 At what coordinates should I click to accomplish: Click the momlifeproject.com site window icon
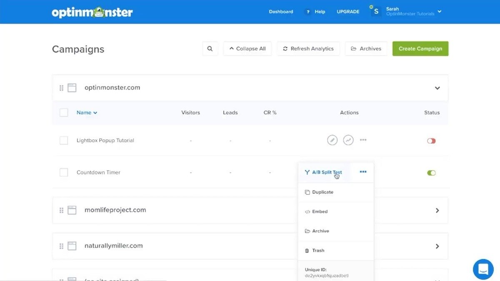click(x=72, y=210)
